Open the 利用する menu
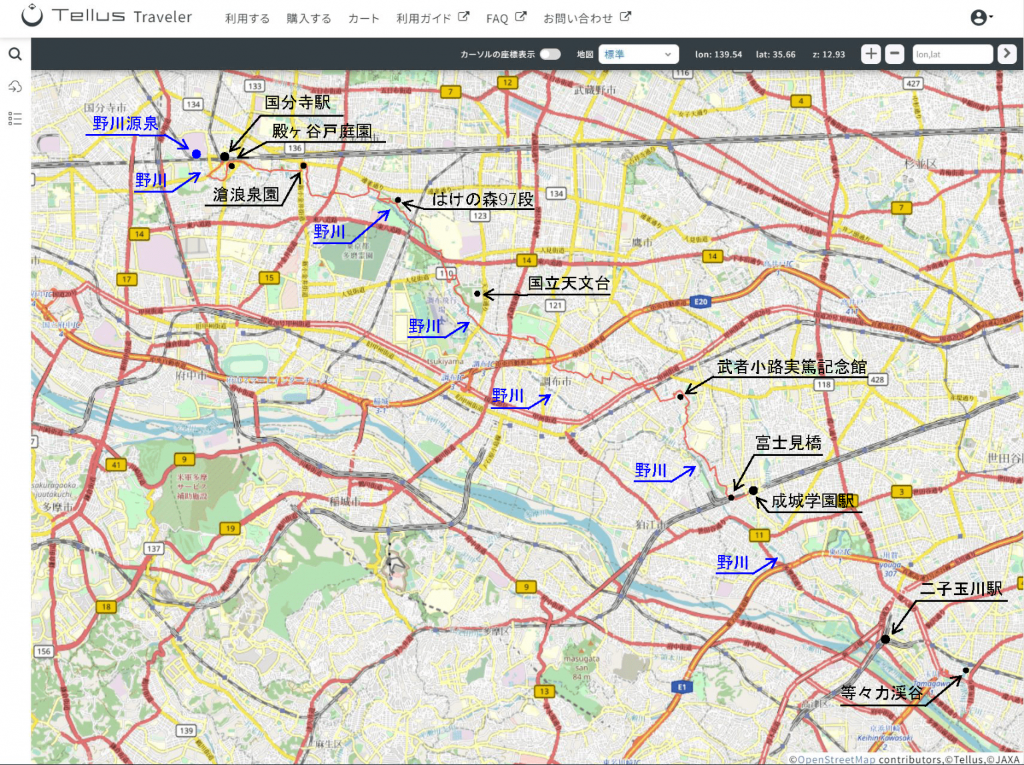Viewport: 1024px width, 765px height. 247,19
